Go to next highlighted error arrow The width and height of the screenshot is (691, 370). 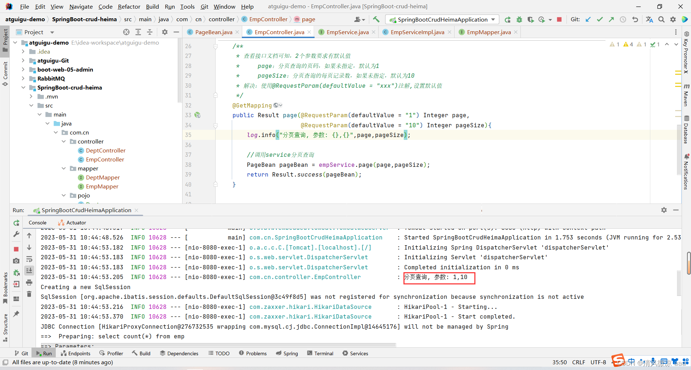(x=676, y=44)
